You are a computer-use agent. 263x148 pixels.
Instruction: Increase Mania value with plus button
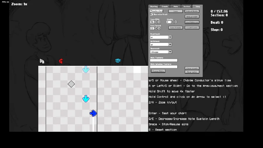coord(173,22)
